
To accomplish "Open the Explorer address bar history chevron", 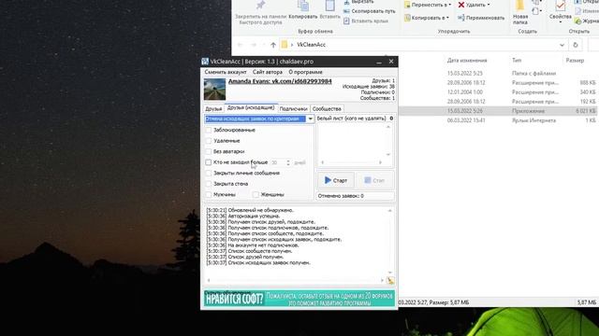I will tap(562, 45).
